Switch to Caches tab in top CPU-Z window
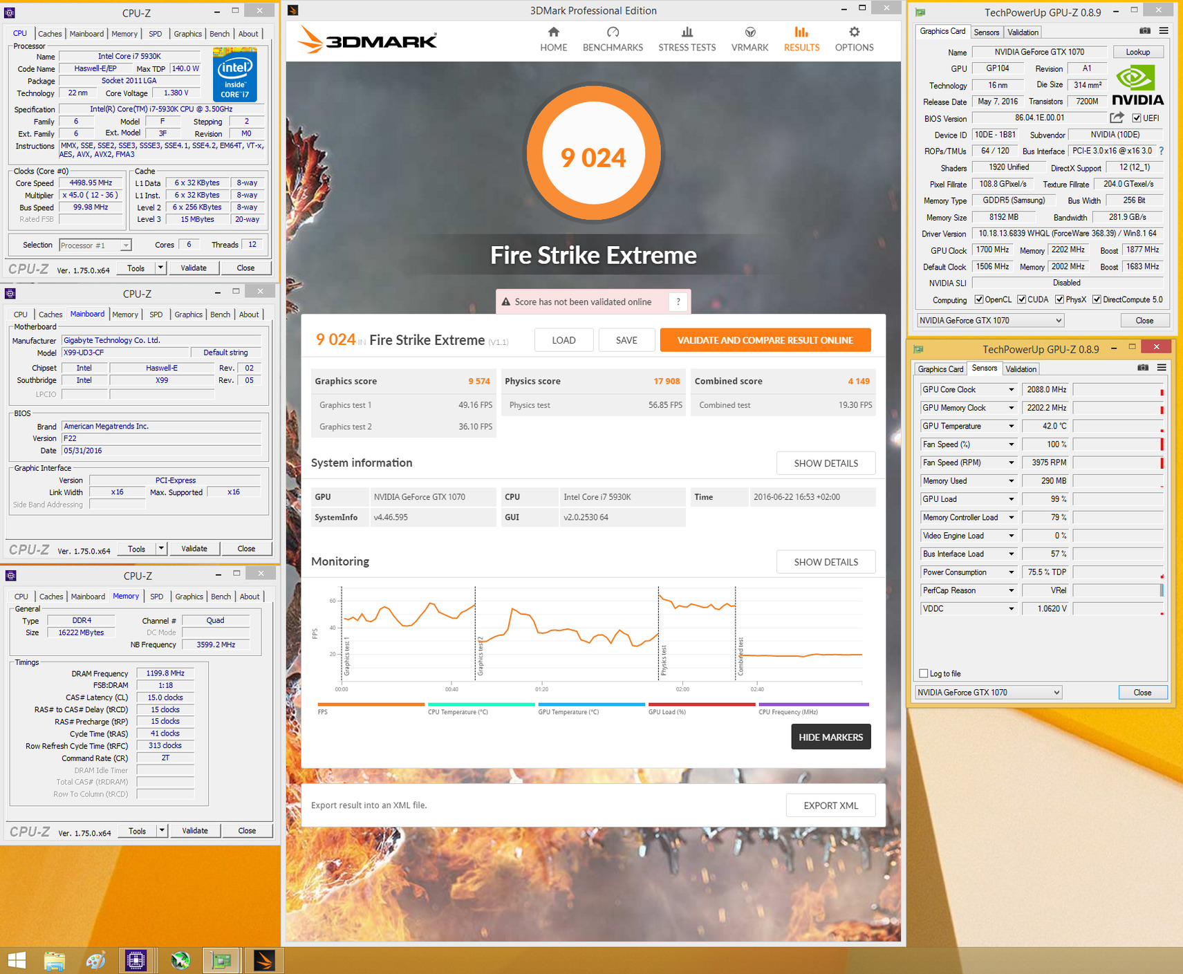 tap(50, 33)
